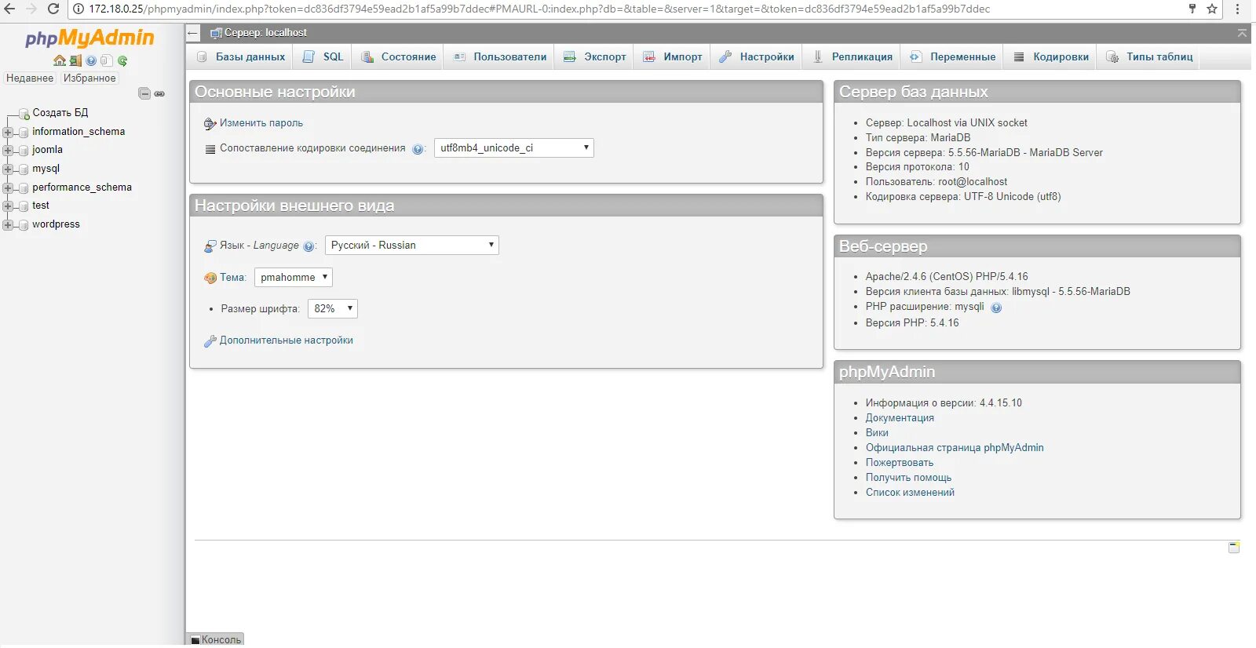This screenshot has width=1256, height=648.
Task: Collapse all databases with minus icon
Action: click(144, 93)
